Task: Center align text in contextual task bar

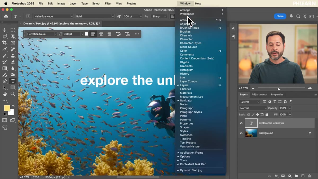Action: tap(101, 34)
